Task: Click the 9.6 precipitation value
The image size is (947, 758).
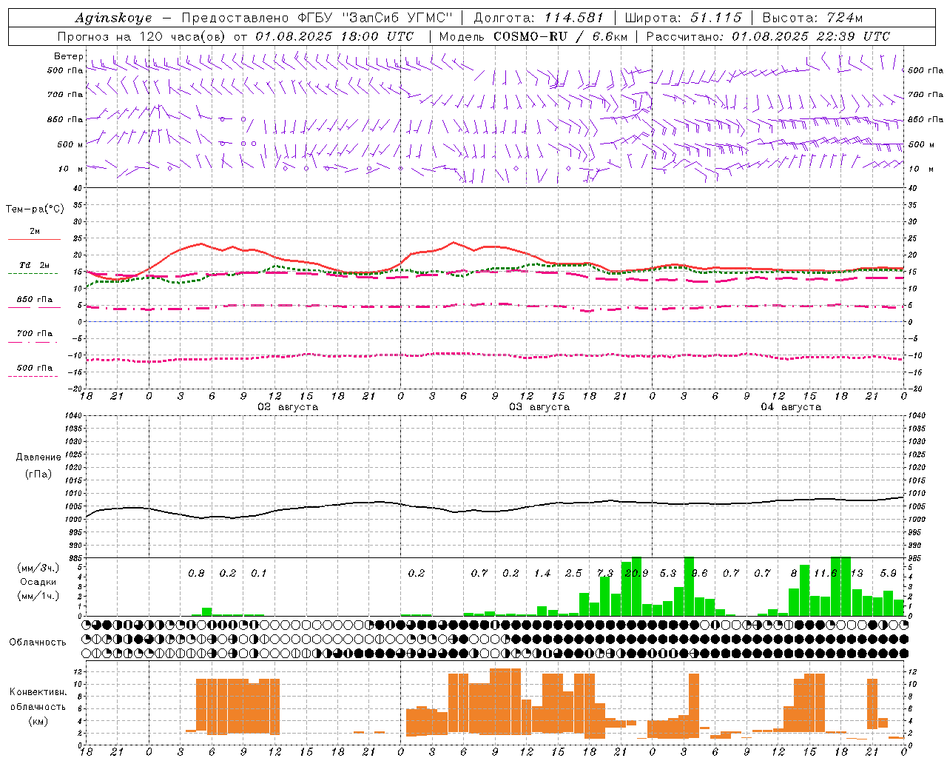Action: pos(699,574)
